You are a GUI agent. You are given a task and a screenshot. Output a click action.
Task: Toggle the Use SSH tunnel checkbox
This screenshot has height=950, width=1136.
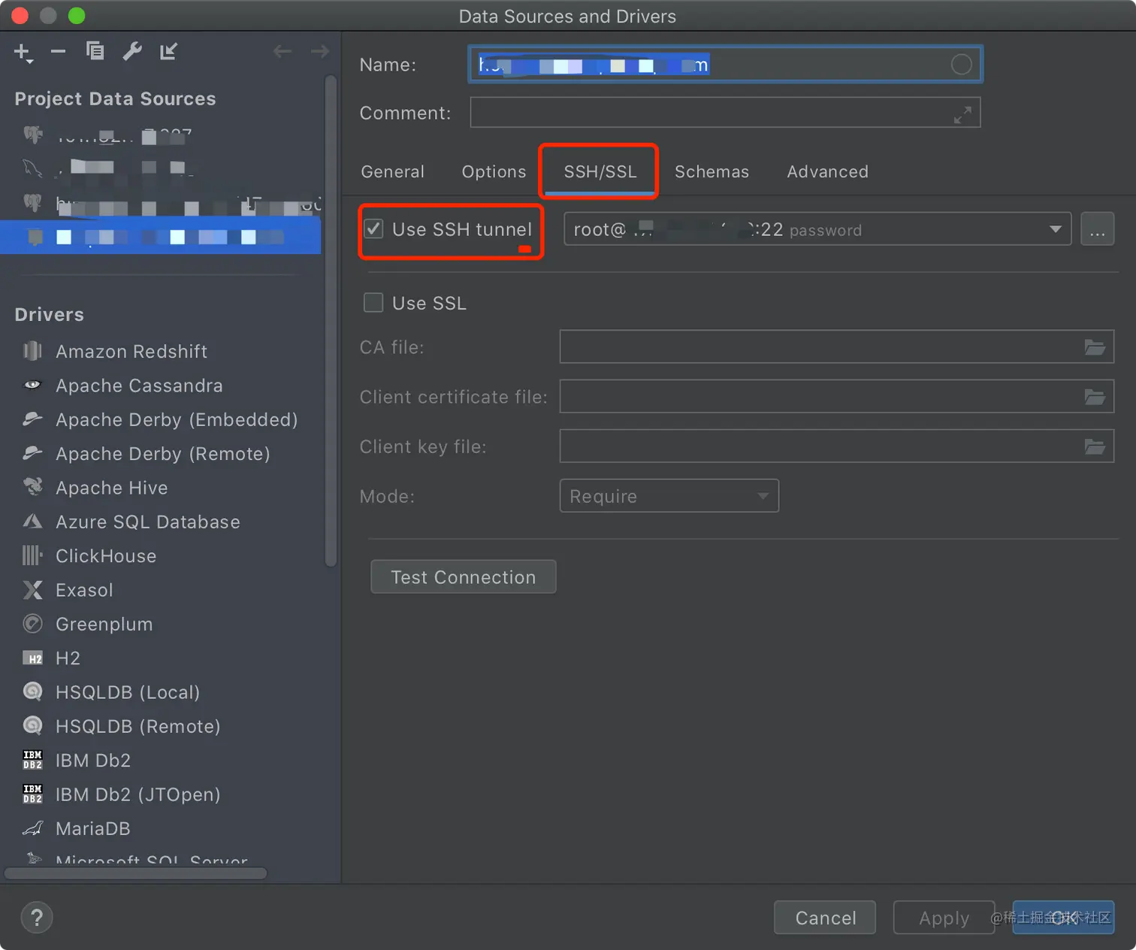point(373,228)
